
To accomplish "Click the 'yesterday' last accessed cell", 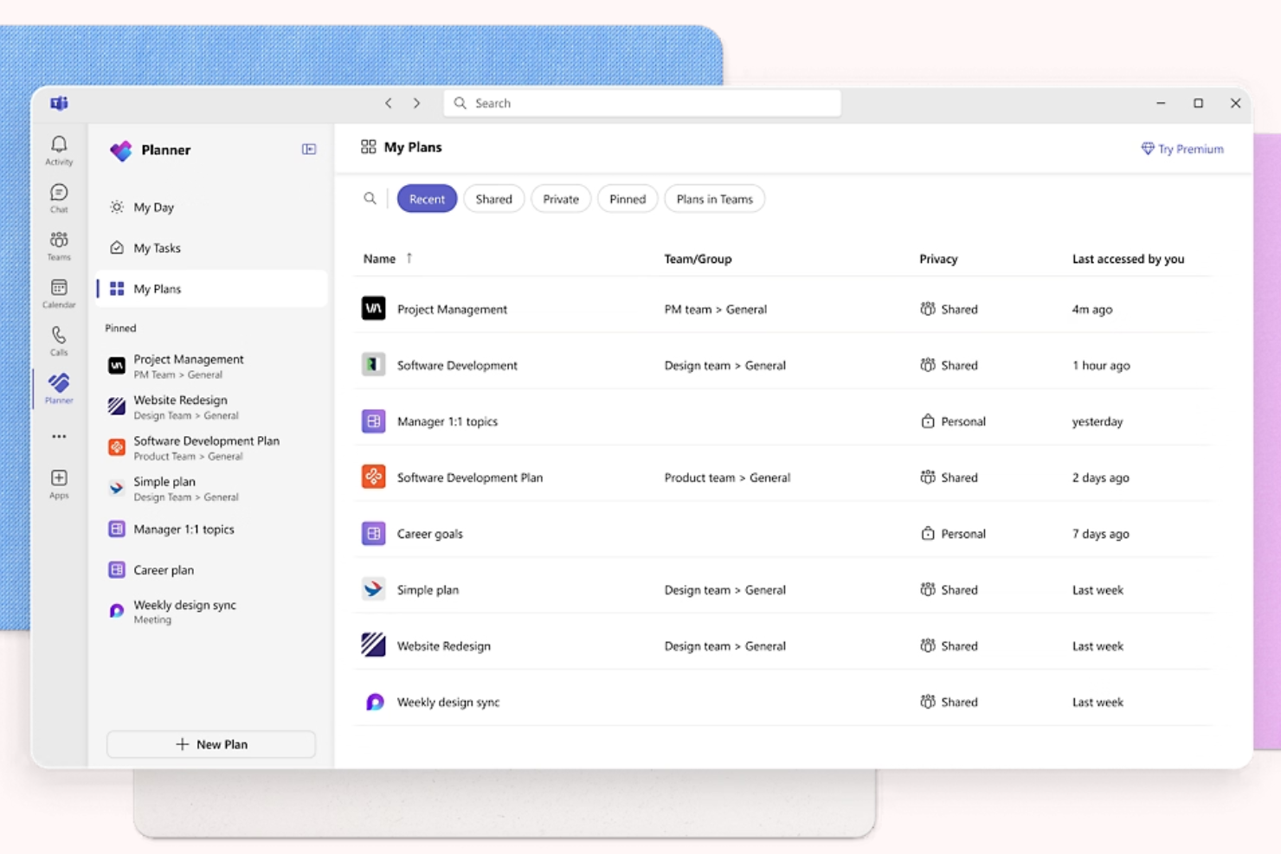I will pyautogui.click(x=1098, y=421).
